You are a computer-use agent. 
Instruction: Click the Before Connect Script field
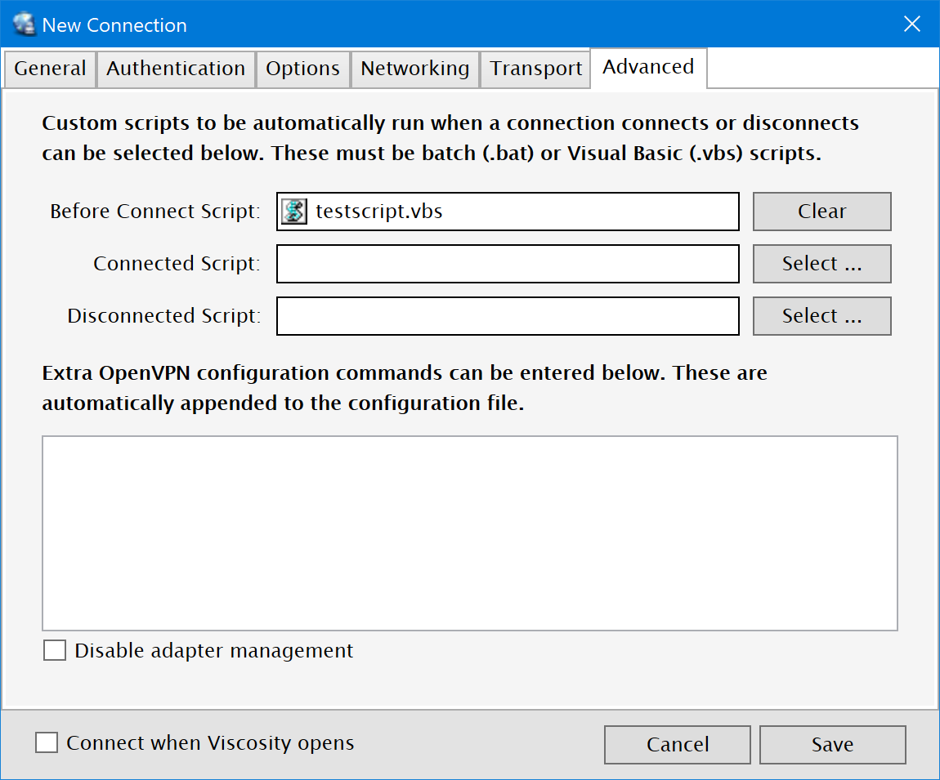click(x=523, y=212)
